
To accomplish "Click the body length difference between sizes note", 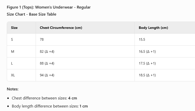I will (x=50, y=106).
